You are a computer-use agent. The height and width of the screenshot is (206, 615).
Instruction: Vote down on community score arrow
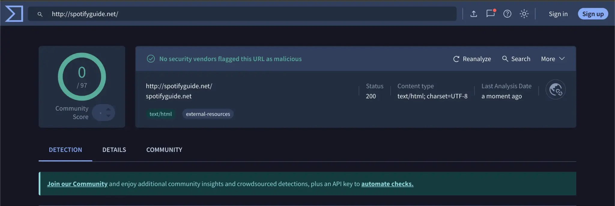(108, 116)
